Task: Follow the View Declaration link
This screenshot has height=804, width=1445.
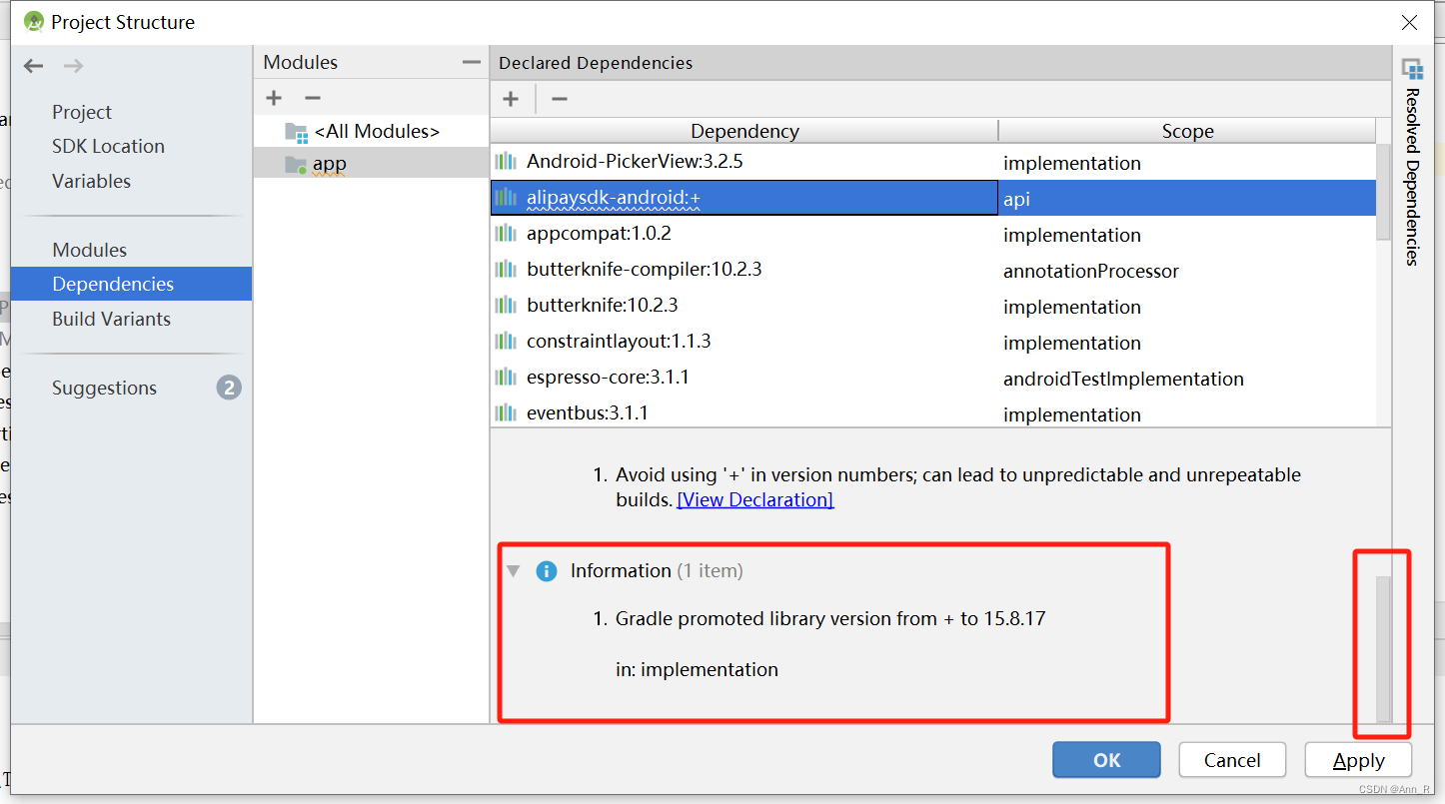Action: pos(755,499)
